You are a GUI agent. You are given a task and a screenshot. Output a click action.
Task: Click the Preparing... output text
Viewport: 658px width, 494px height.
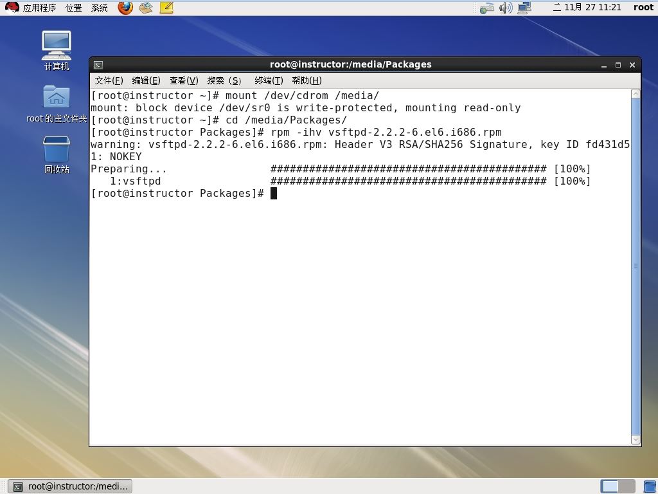point(129,169)
